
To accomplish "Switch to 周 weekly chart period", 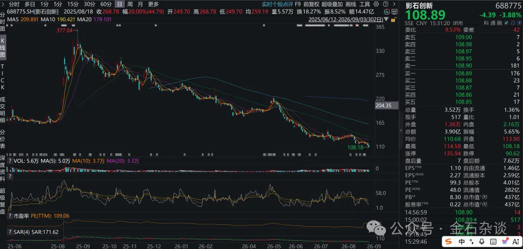I will point(130,4).
